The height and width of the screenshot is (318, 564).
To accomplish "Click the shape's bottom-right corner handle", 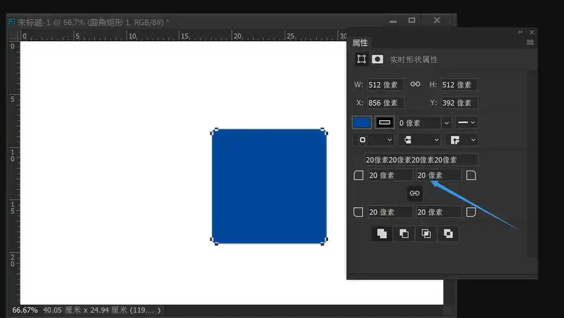I will tap(324, 242).
